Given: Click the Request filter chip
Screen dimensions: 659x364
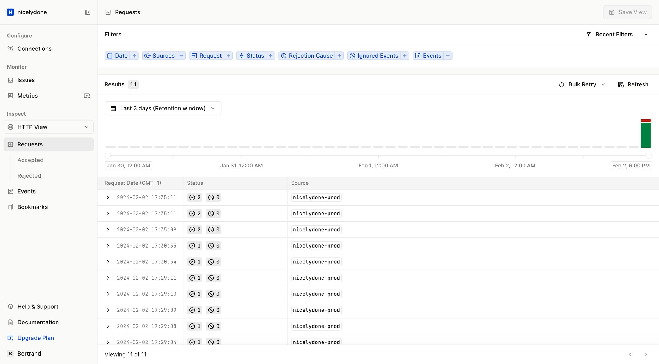Looking at the screenshot, I should point(206,56).
